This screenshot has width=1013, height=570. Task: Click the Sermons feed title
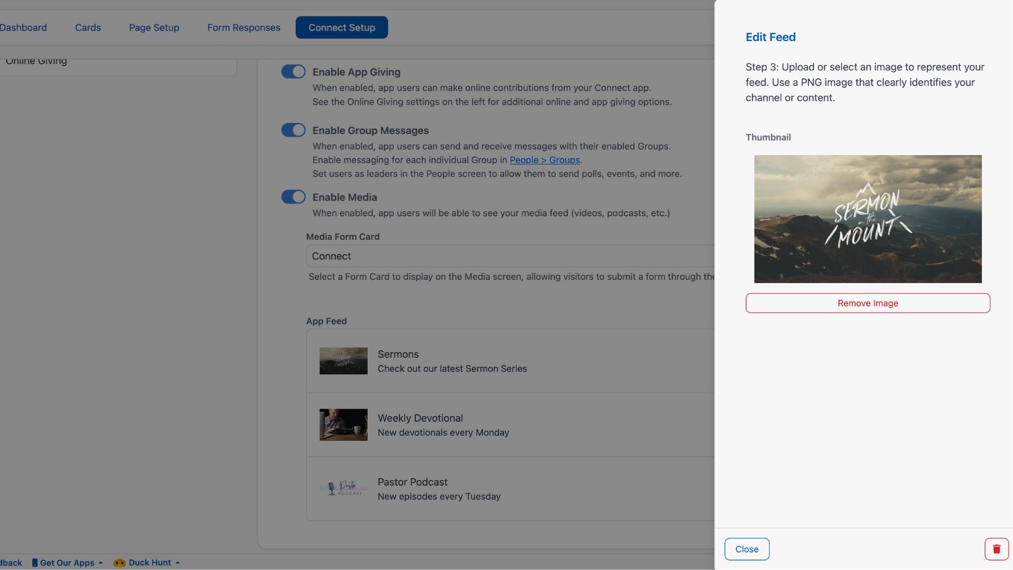(x=398, y=354)
